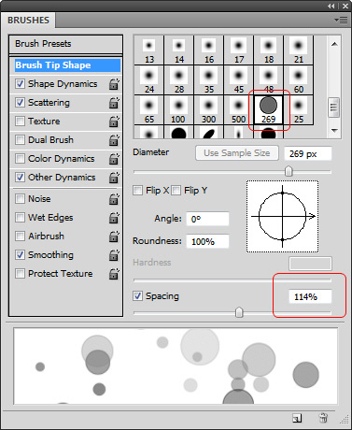Collapse the panel with double-arrow icon
The height and width of the screenshot is (430, 352).
331,6
